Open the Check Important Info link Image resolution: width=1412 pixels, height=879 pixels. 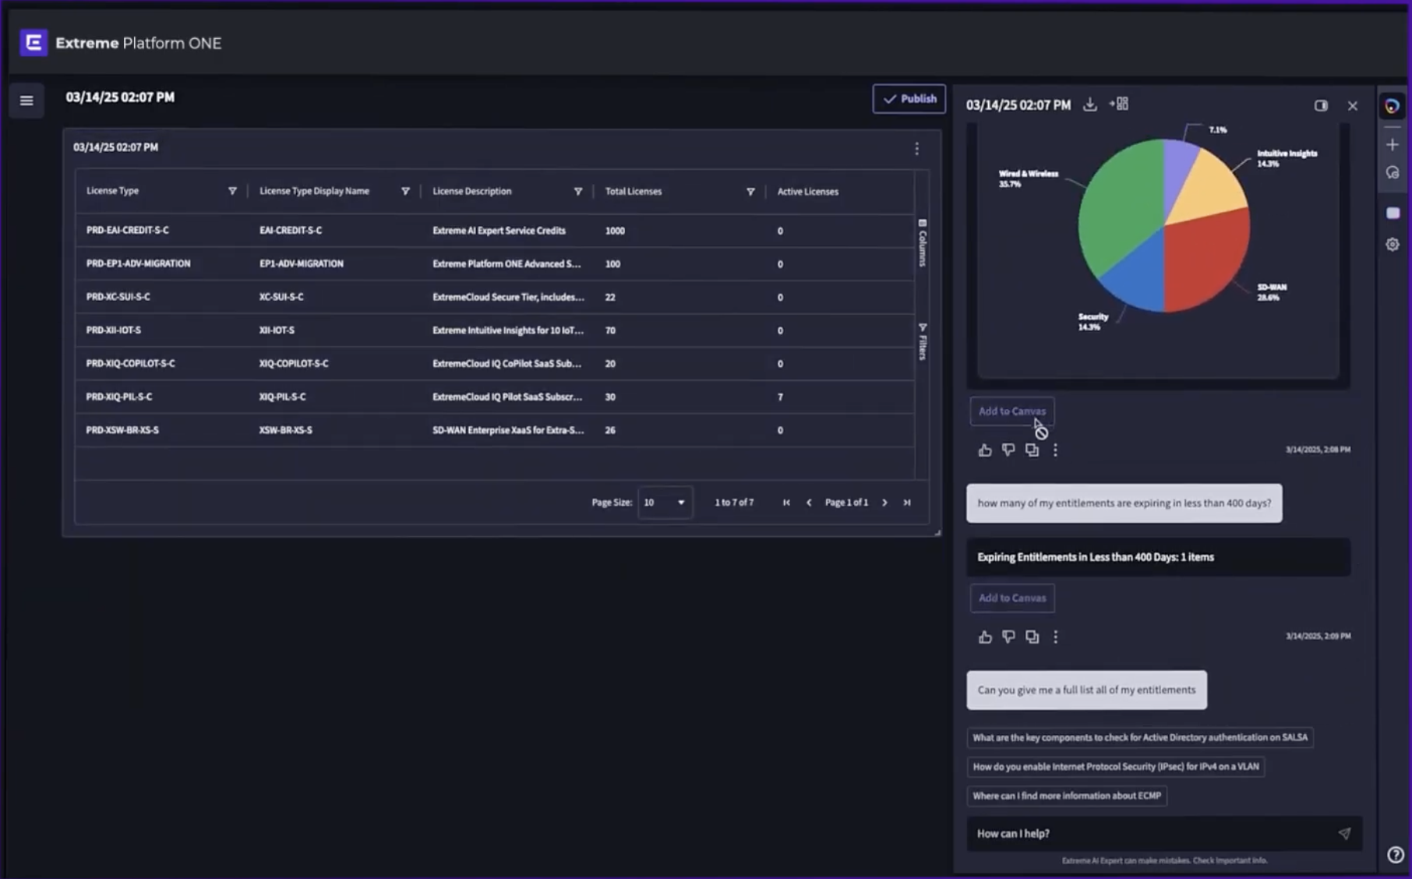click(1230, 860)
